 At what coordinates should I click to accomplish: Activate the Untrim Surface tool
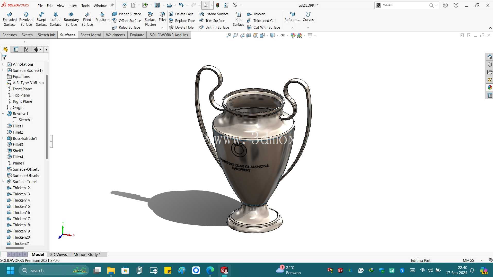click(x=214, y=27)
